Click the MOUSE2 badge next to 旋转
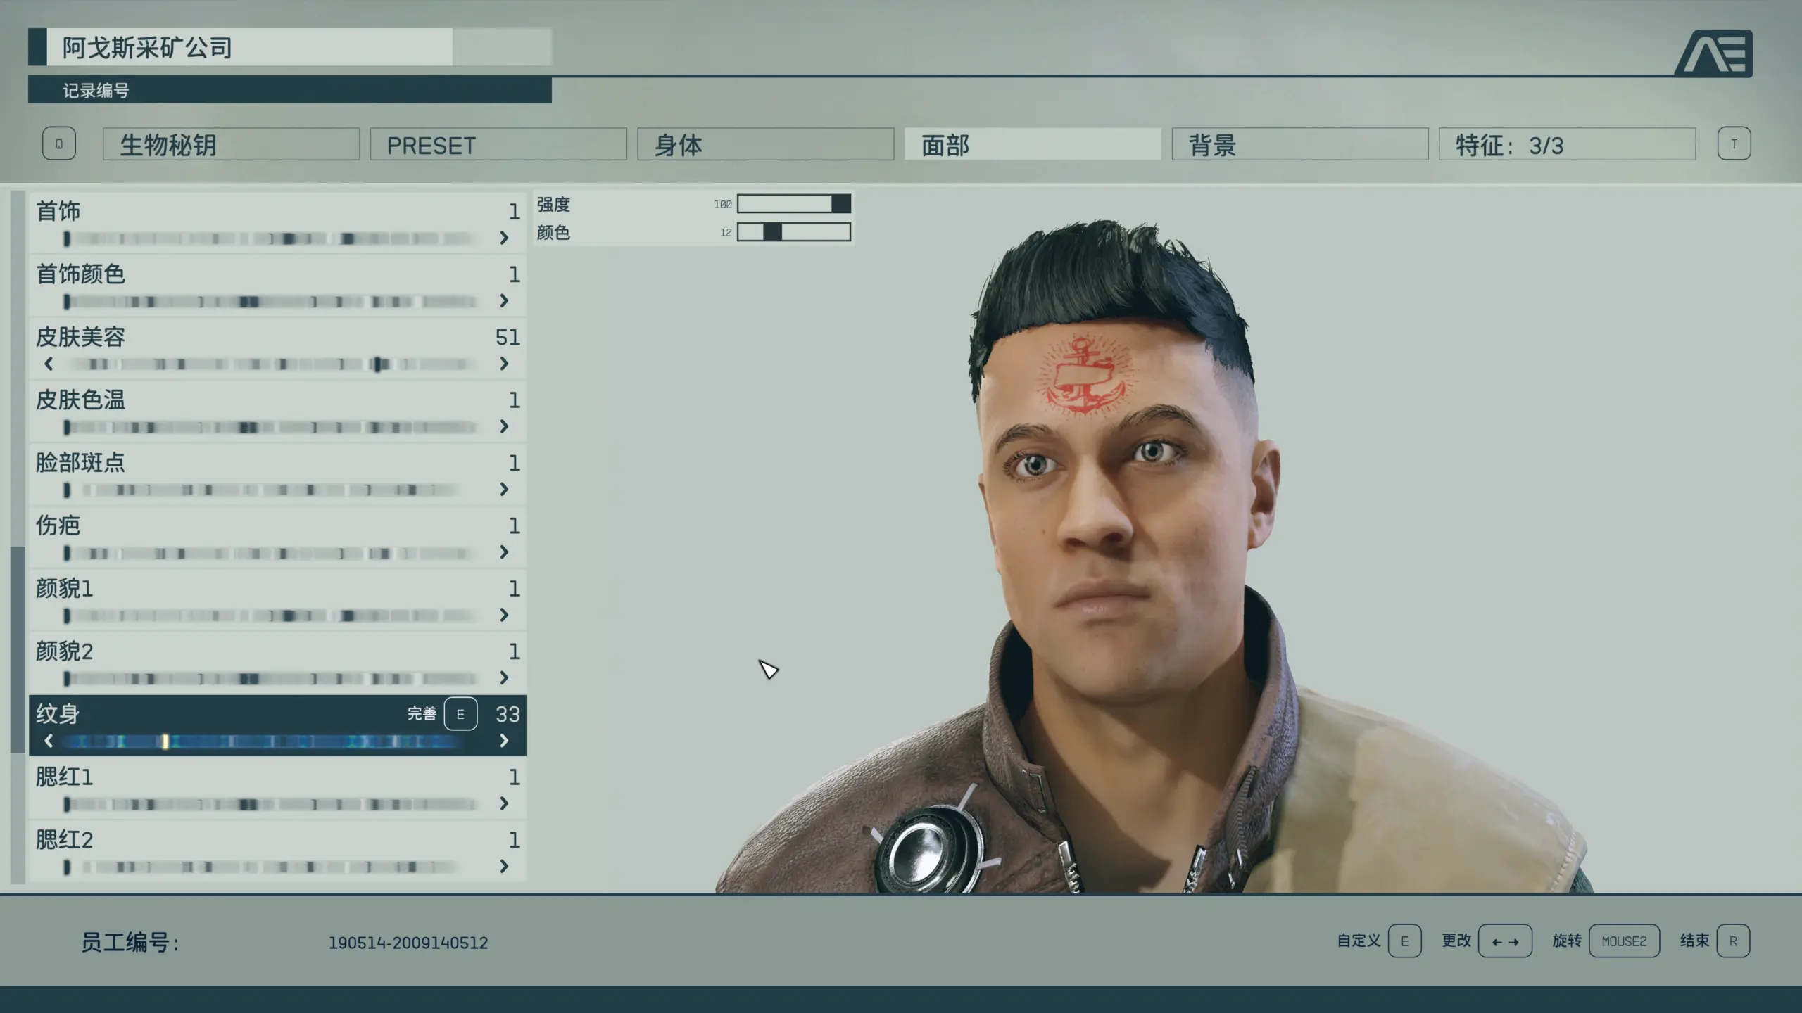The height and width of the screenshot is (1013, 1802). [1625, 941]
